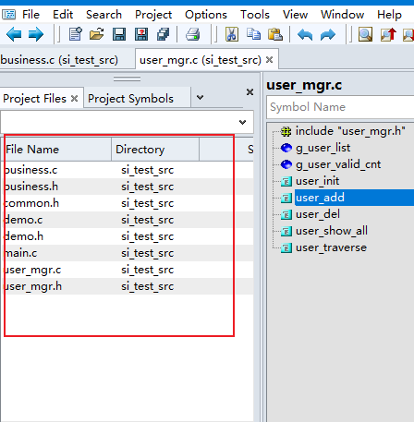The width and height of the screenshot is (414, 422).
Task: Click the Search magnifier toolbar icon
Action: click(x=365, y=34)
